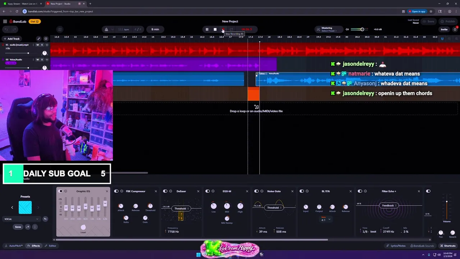Switch to the AutoPitch tab
The image size is (460, 259).
coord(14,246)
